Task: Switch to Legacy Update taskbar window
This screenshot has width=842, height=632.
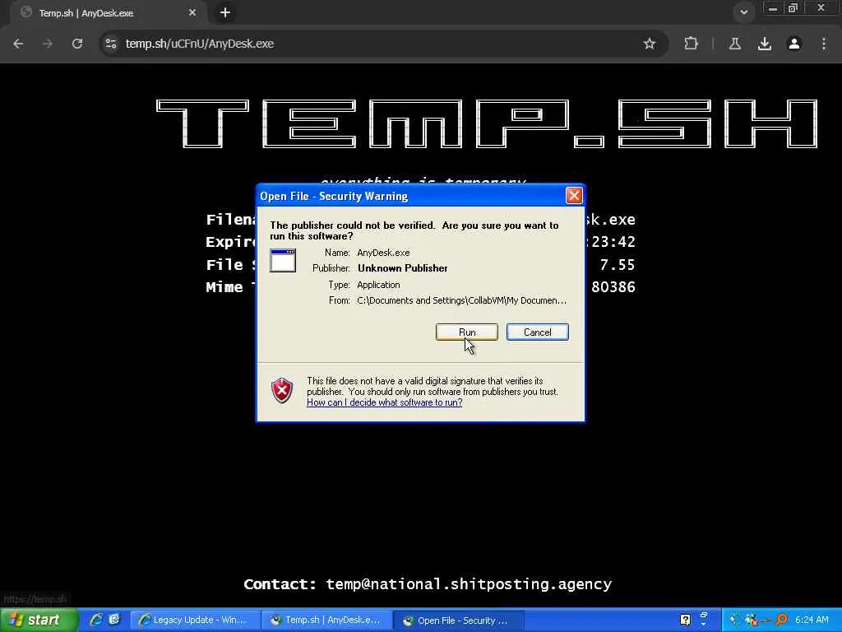Action: [194, 620]
